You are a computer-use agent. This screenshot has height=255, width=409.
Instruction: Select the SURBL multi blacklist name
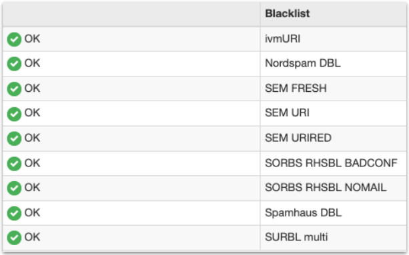tap(296, 237)
